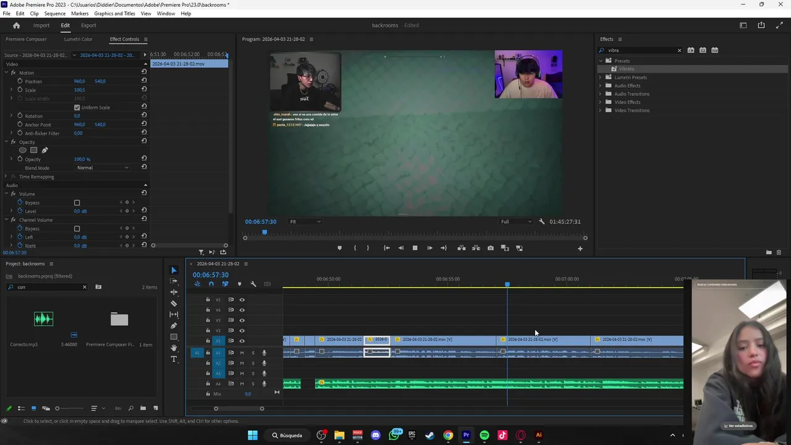
Task: Select Correcto.mp3 audio thumbnail
Action: 43,319
